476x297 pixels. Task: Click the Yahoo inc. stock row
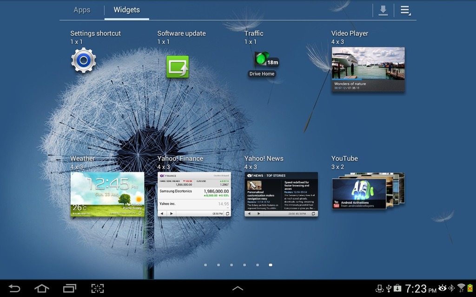pos(194,205)
